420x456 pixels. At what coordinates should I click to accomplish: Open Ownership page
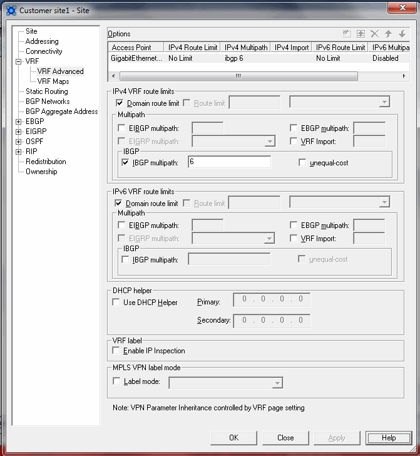tap(41, 172)
